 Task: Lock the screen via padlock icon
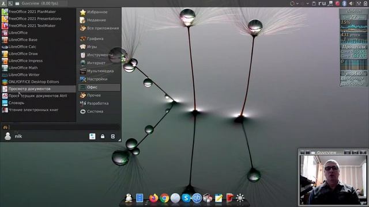coord(103,136)
